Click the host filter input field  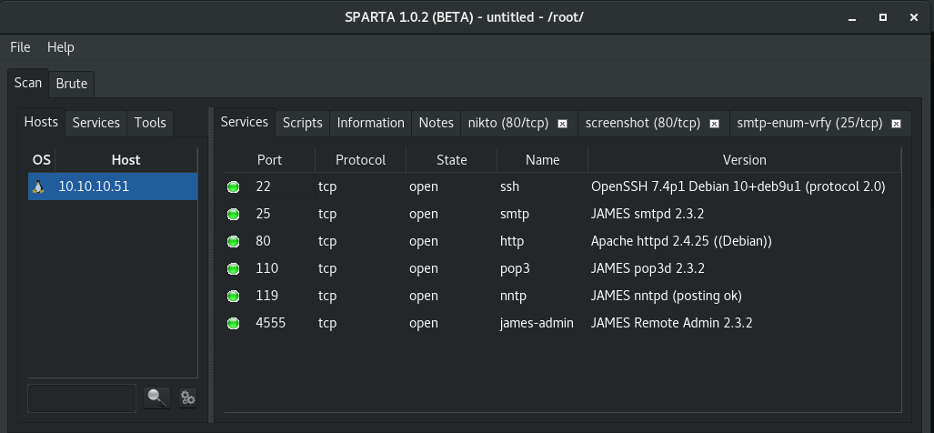tap(82, 398)
